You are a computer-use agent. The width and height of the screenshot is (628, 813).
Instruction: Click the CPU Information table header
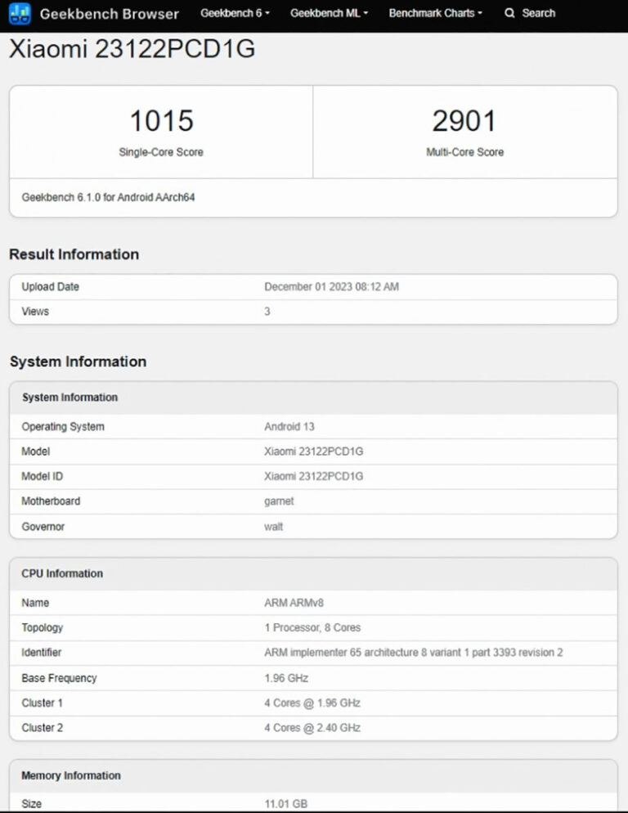tap(62, 573)
